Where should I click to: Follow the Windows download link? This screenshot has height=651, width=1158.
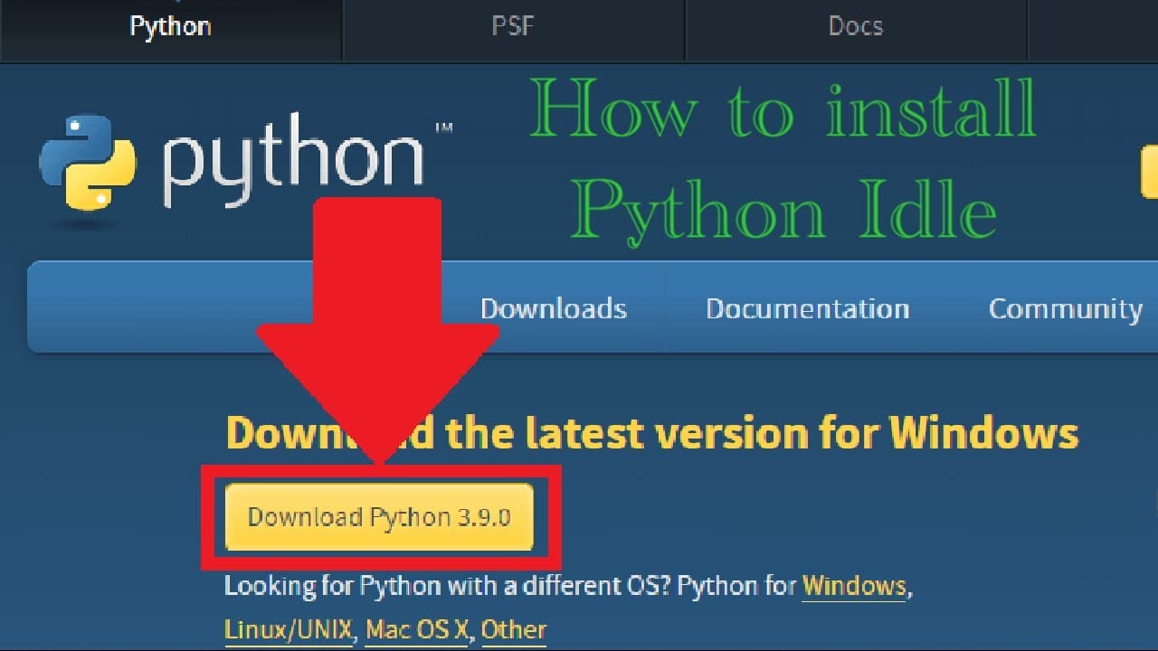[854, 586]
